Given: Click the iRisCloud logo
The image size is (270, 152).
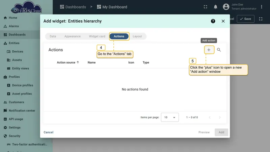Looking at the screenshot, I should [x=26, y=7].
